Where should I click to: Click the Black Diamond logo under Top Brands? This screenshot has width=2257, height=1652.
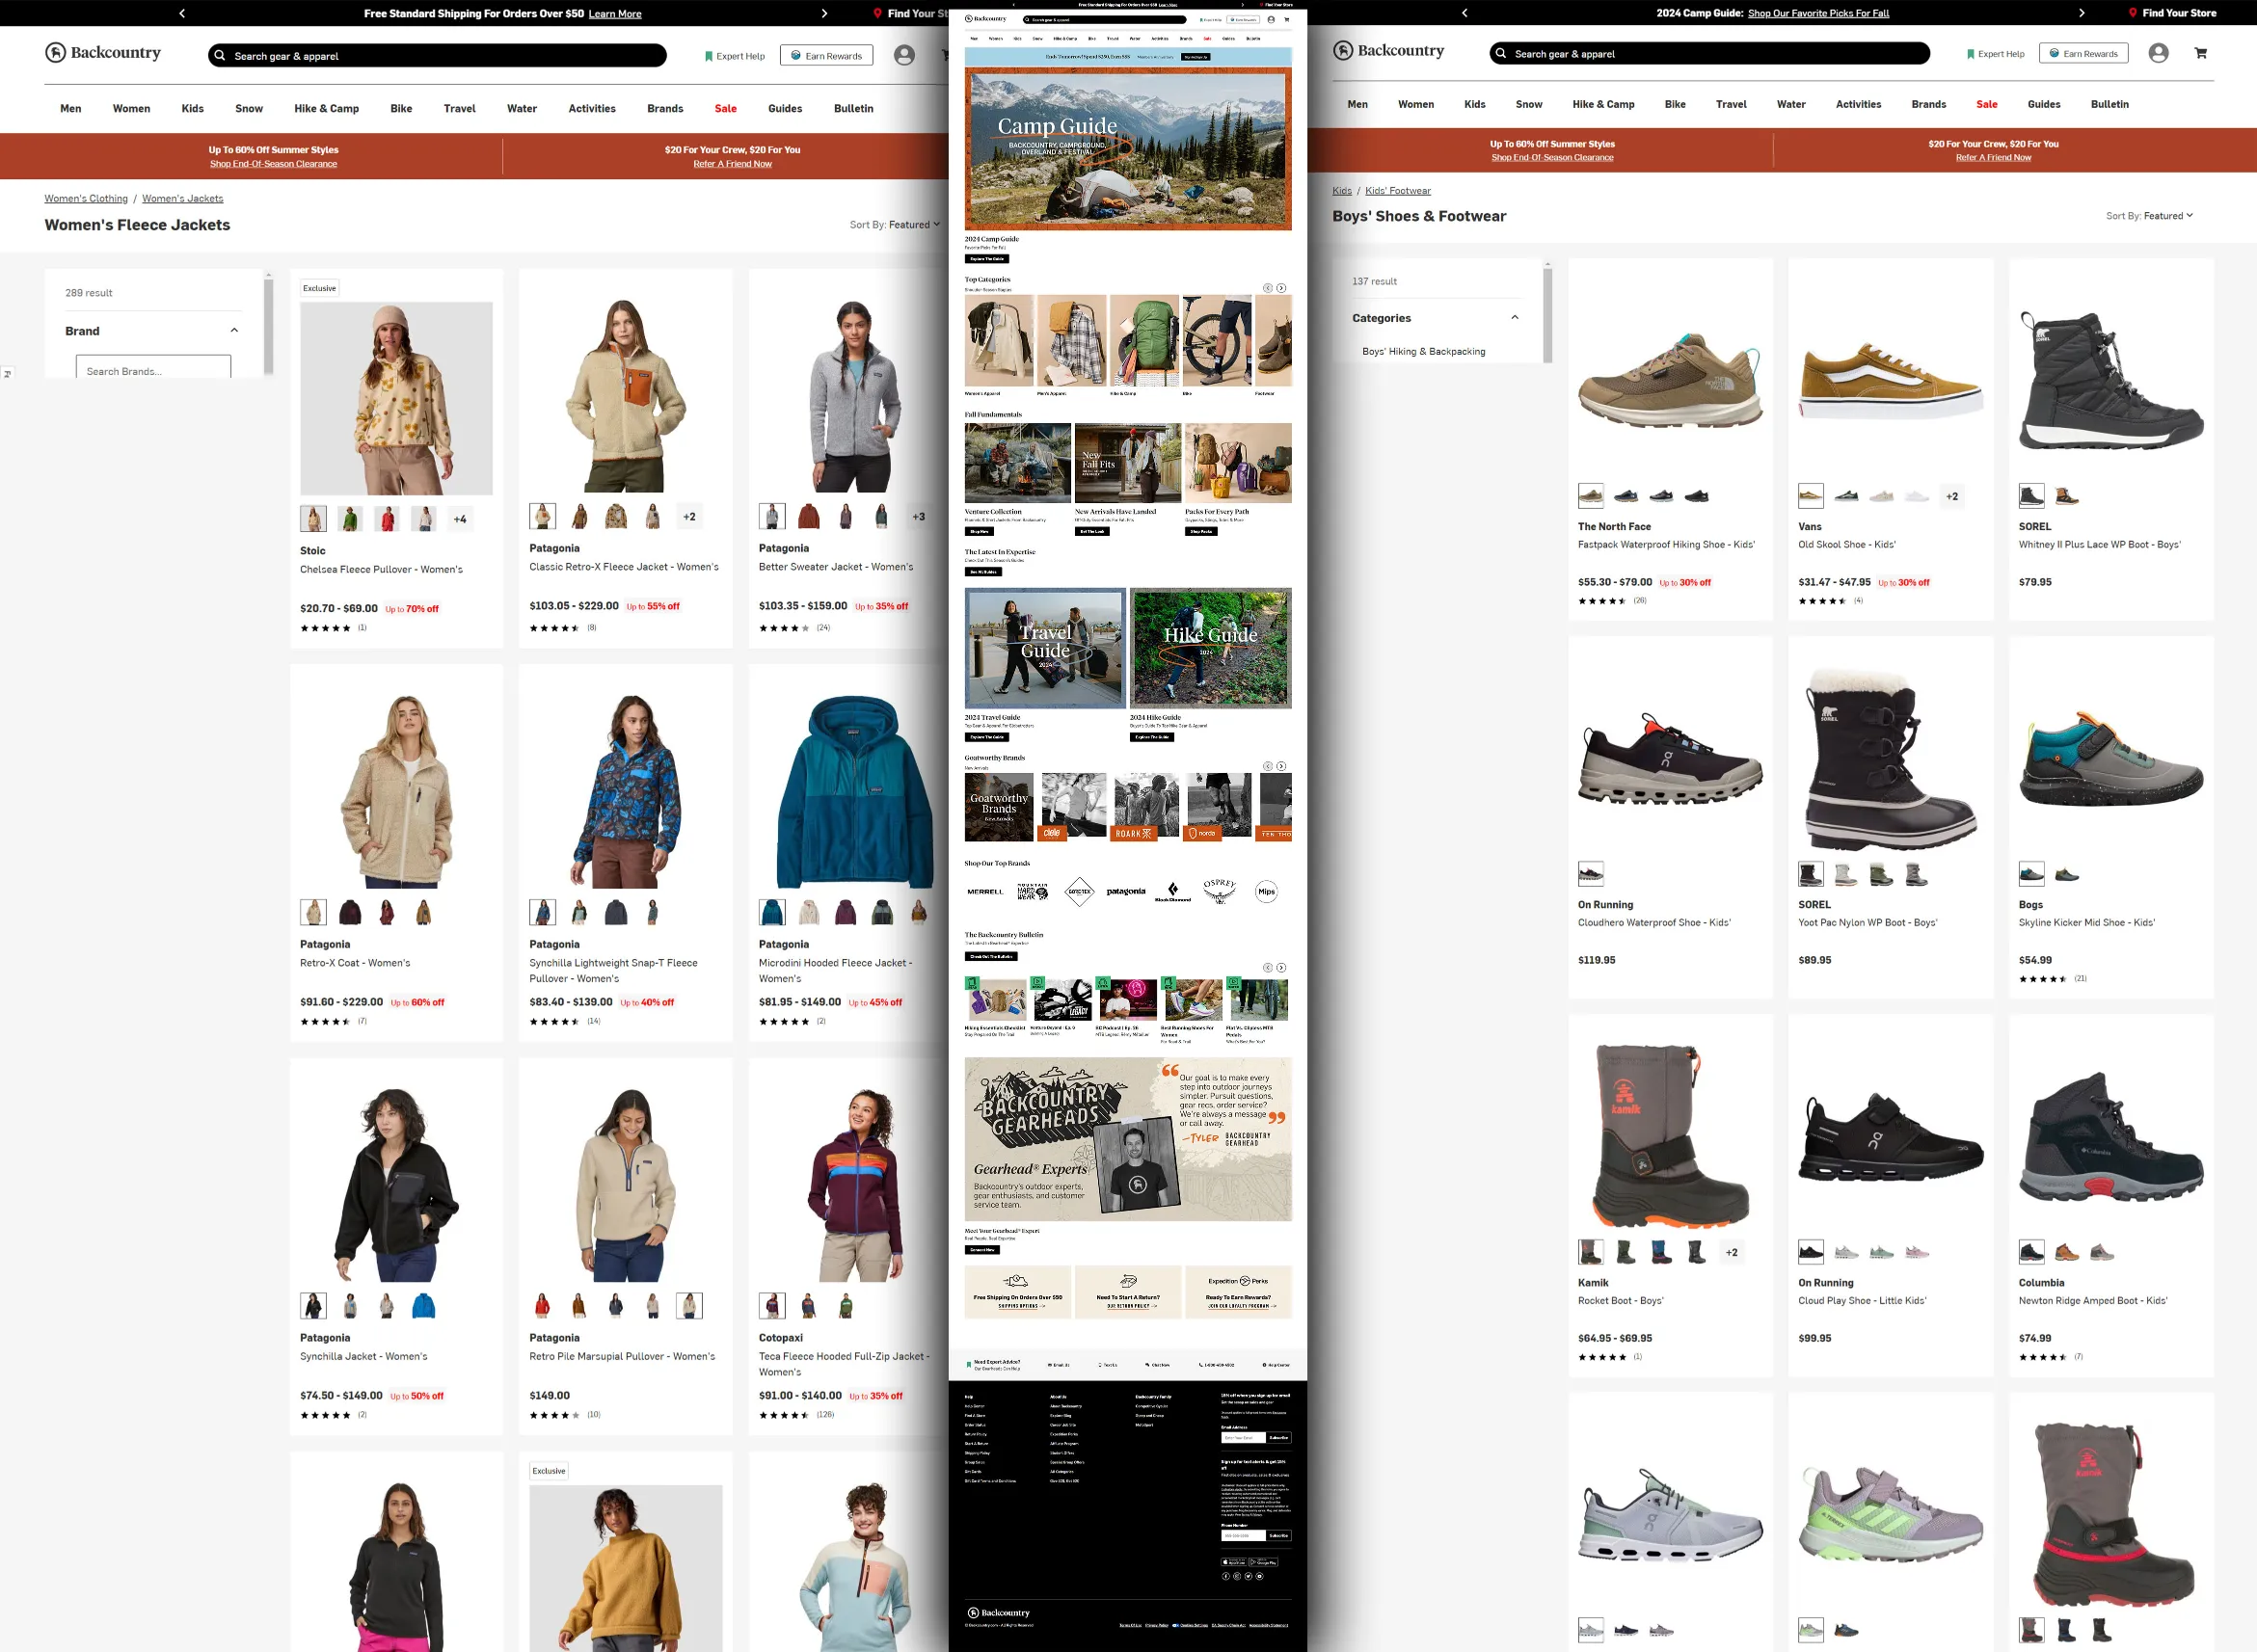coord(1173,891)
